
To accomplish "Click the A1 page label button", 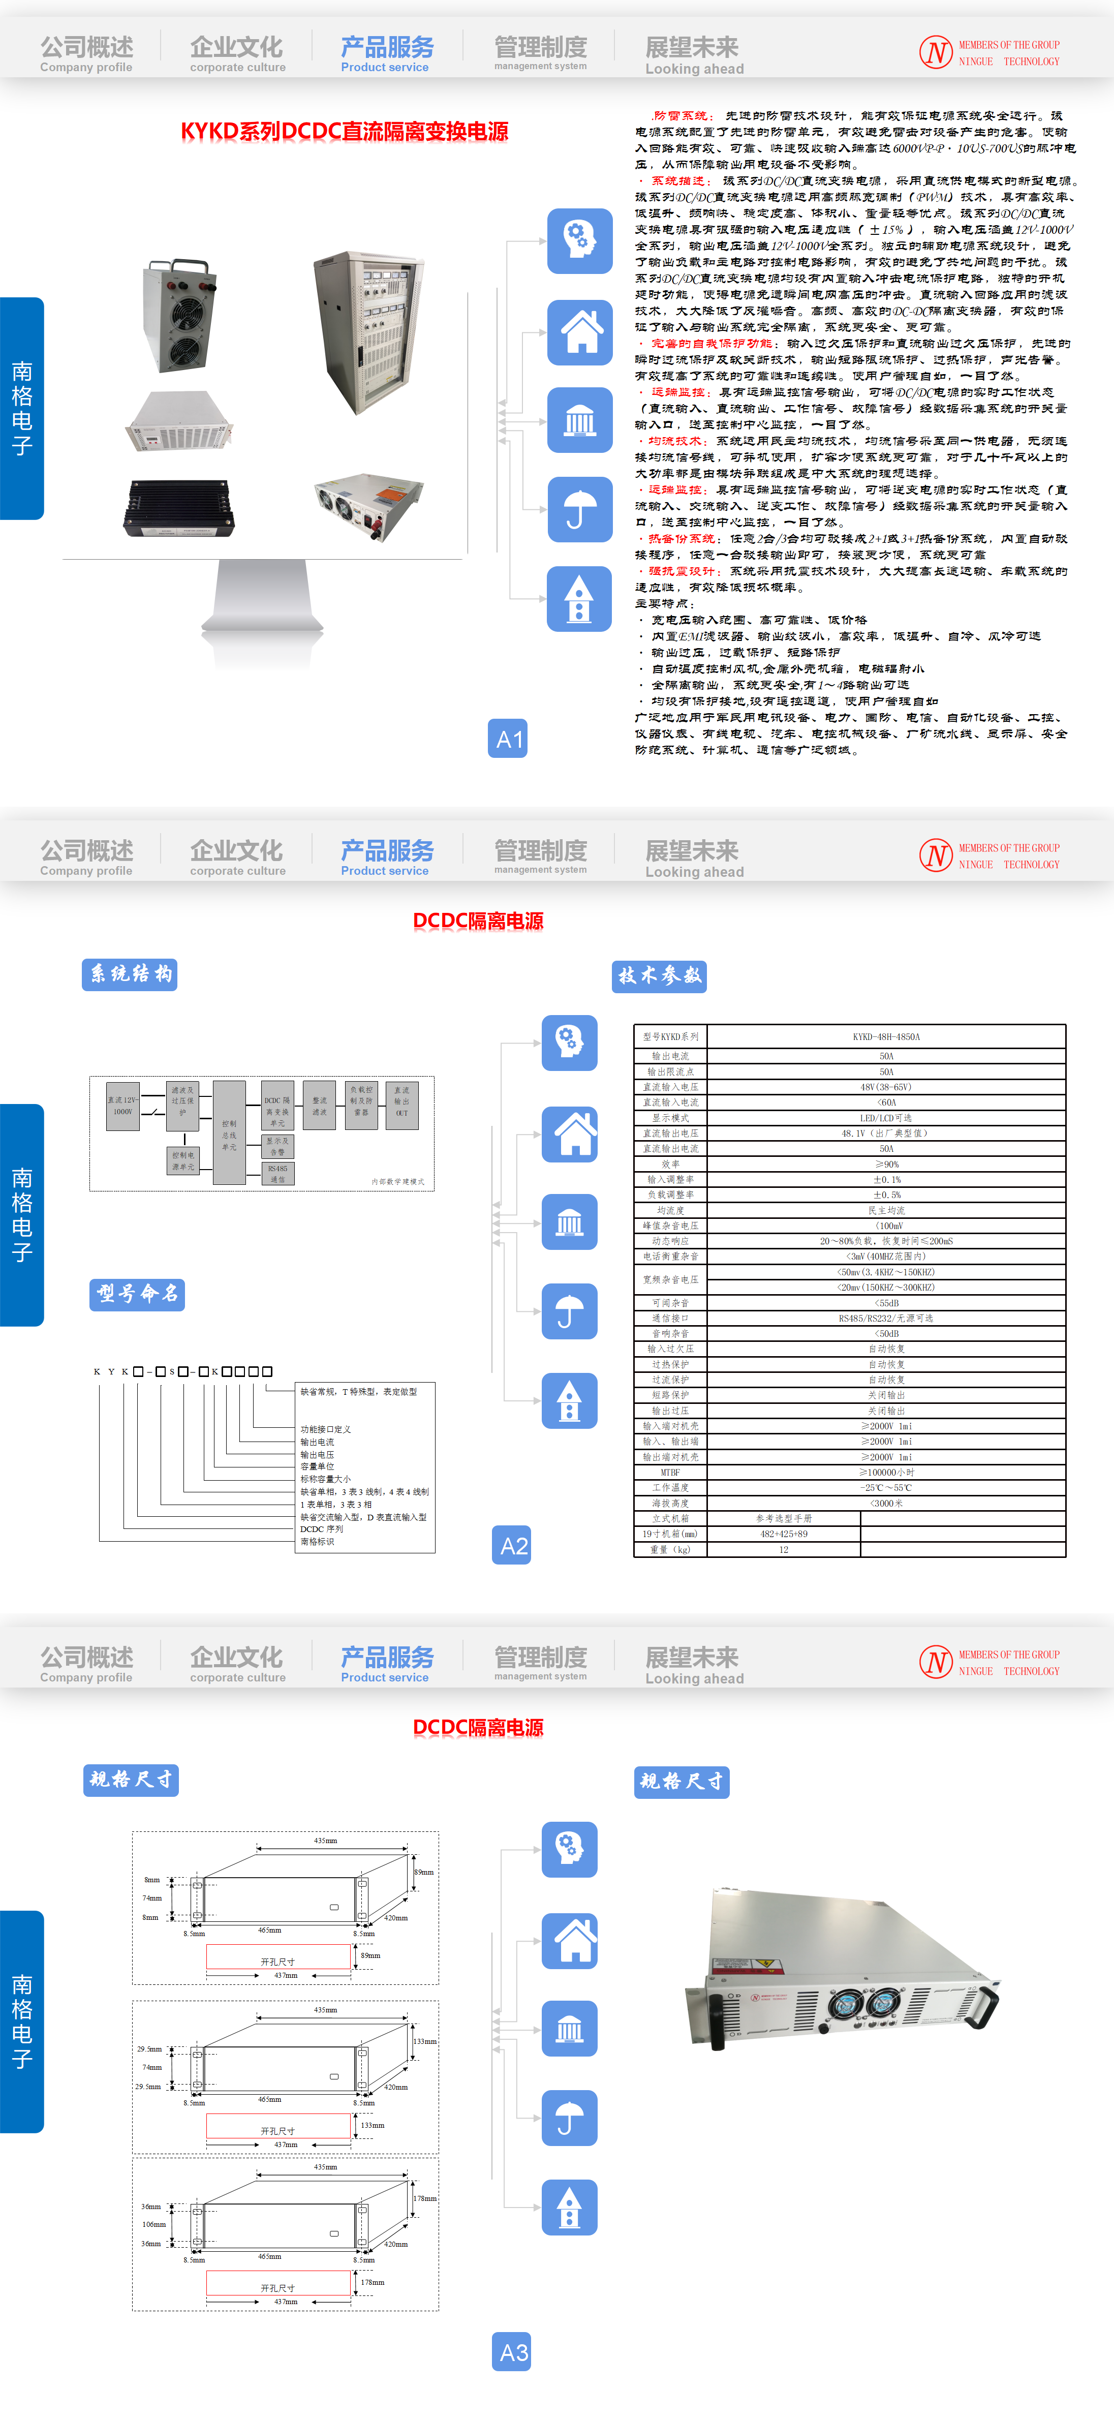I will 508,740.
